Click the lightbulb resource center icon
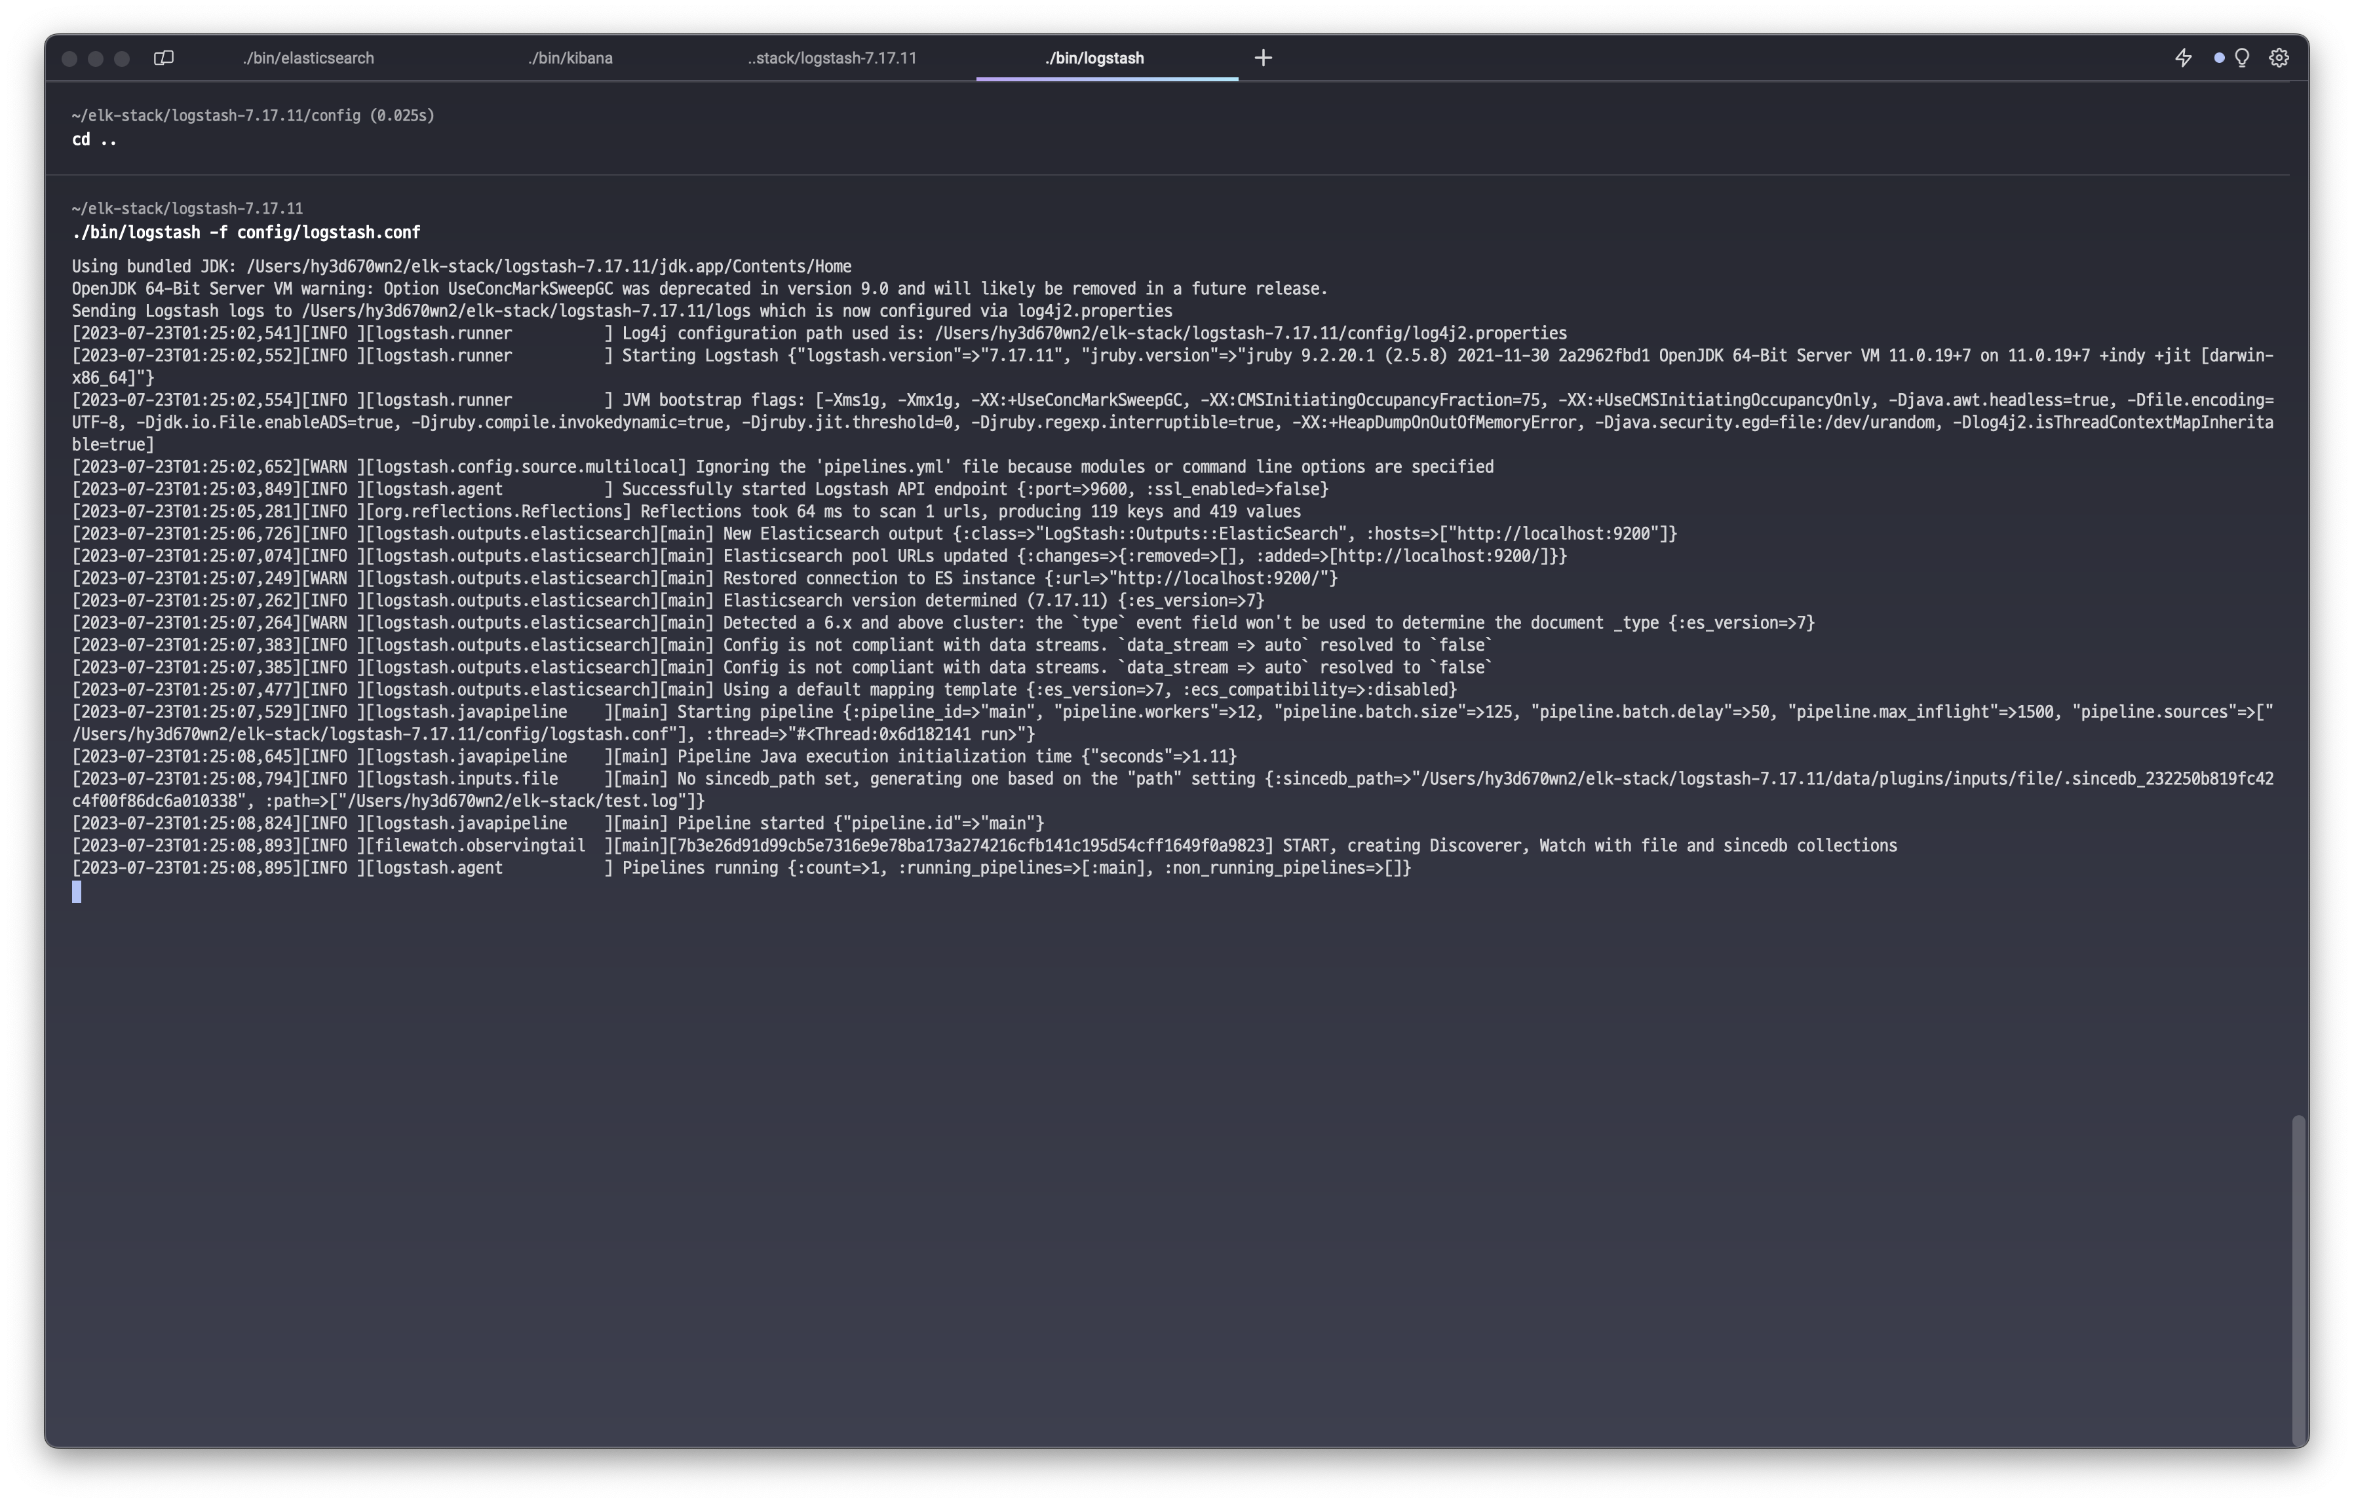The width and height of the screenshot is (2354, 1503). pyautogui.click(x=2243, y=58)
